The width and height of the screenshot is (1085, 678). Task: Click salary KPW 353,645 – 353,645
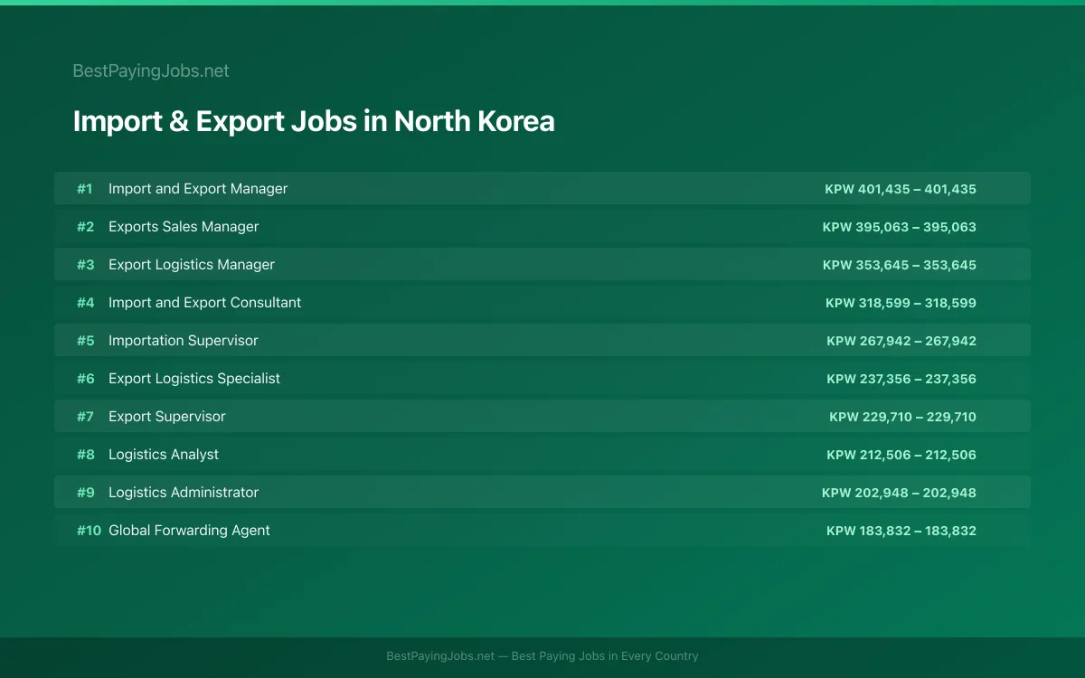[x=900, y=265]
